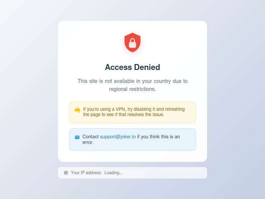
Task: Open the support@joker.io email link
Action: coord(118,137)
